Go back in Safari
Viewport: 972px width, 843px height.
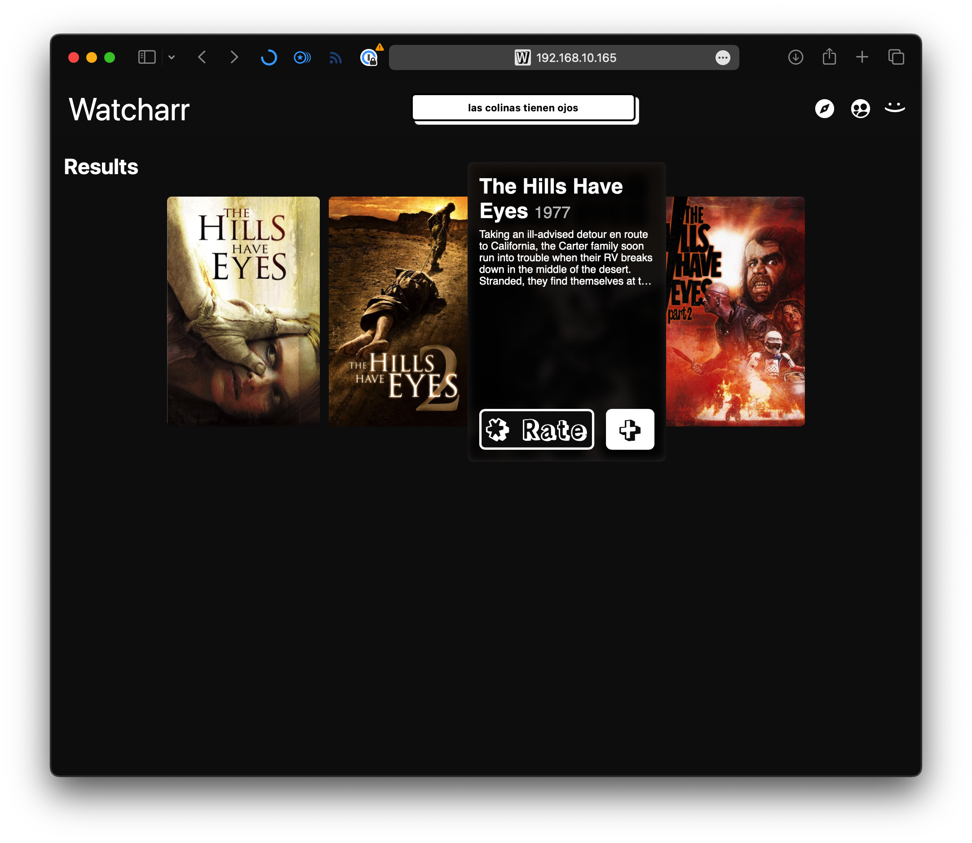coord(202,57)
